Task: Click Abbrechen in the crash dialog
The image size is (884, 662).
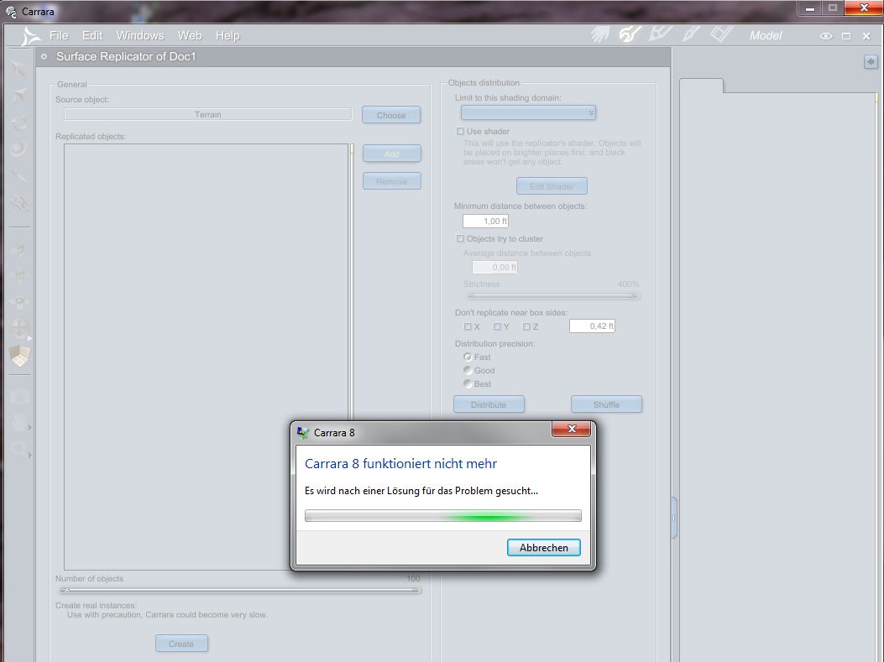Action: coord(543,548)
